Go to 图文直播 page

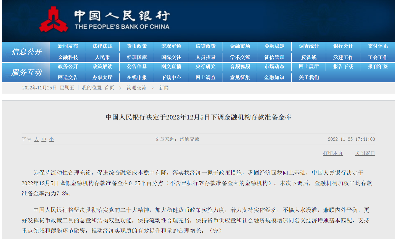pos(171,67)
